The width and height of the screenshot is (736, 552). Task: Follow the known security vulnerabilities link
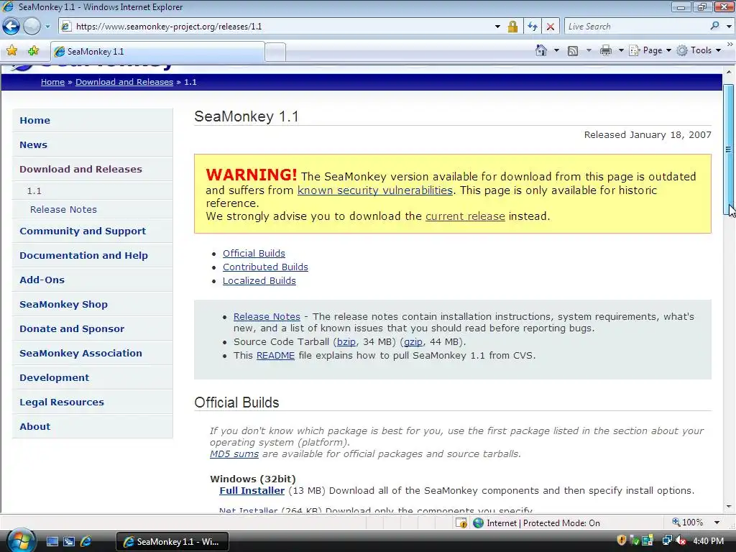point(375,190)
